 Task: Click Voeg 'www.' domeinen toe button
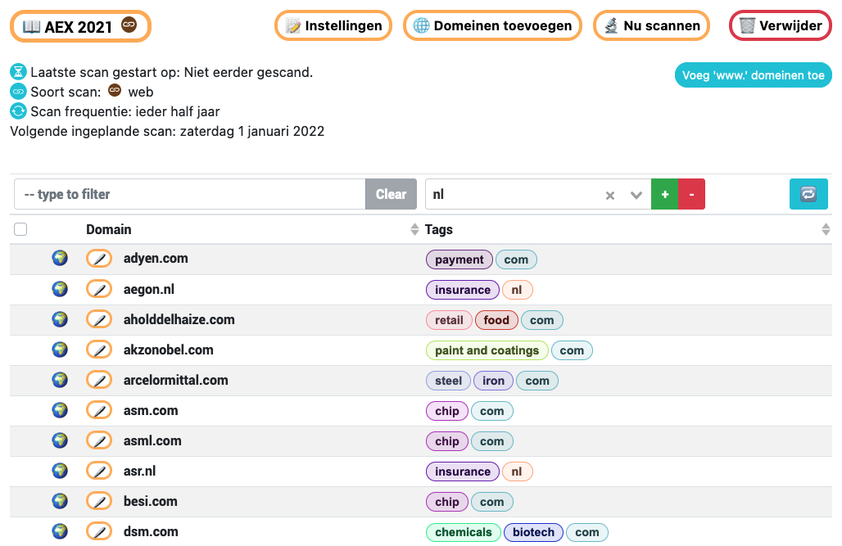pyautogui.click(x=753, y=75)
